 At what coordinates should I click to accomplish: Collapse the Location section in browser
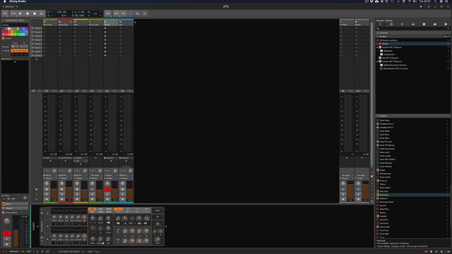tap(377, 37)
